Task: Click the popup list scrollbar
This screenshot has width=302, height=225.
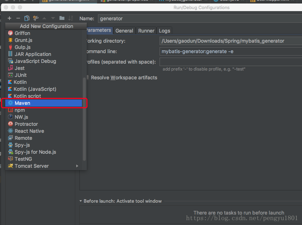Action: [x=84, y=119]
